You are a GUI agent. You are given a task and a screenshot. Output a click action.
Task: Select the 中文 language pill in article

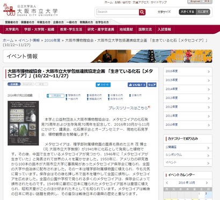[x=41, y=84]
